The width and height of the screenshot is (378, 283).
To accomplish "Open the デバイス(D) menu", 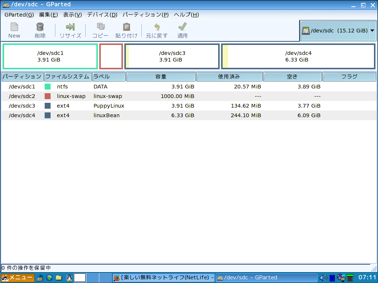I will point(102,15).
